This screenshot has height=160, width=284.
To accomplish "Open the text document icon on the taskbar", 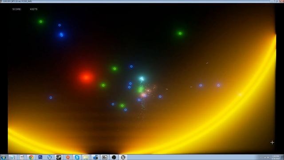I will tap(22, 157).
